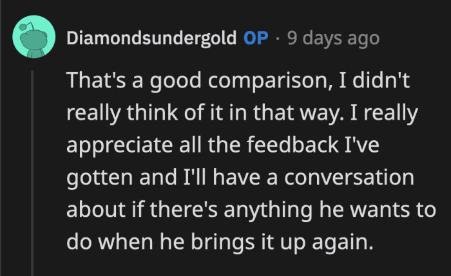Open Diamondsundergold's user profile
The width and height of the screenshot is (451, 276).
coord(151,39)
